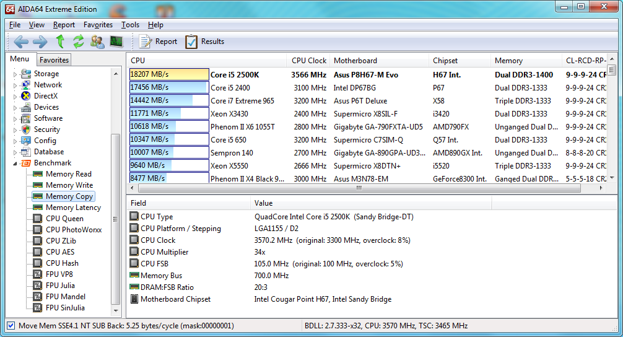
Task: Switch to the Favorites tab
Action: (54, 59)
